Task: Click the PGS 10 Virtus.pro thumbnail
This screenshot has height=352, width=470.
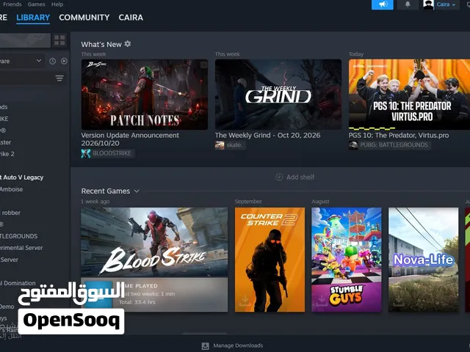Action: click(x=409, y=95)
